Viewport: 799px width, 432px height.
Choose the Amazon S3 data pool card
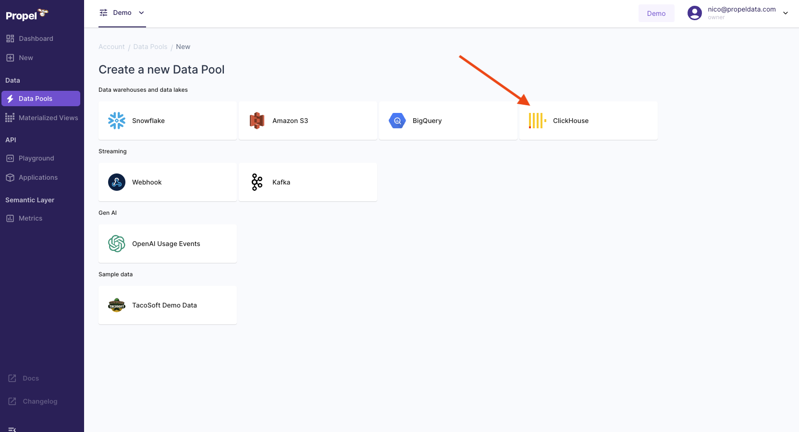pos(308,121)
